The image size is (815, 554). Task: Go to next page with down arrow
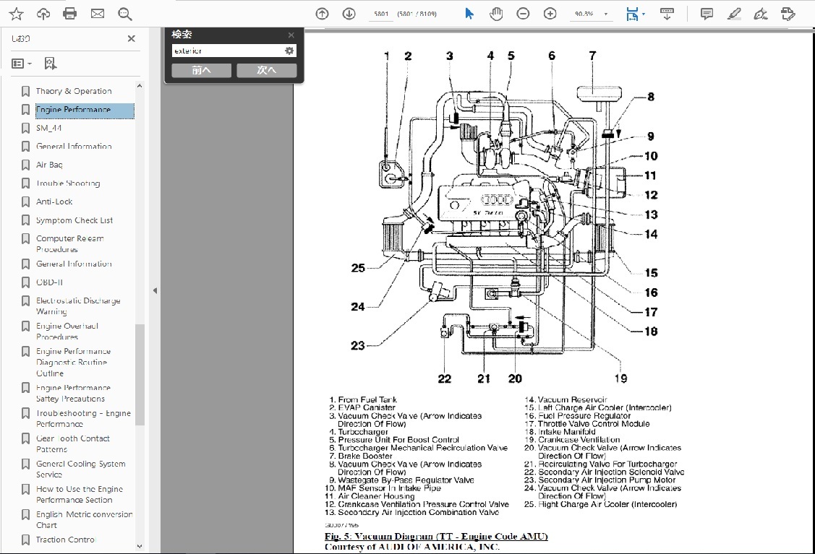pyautogui.click(x=349, y=14)
